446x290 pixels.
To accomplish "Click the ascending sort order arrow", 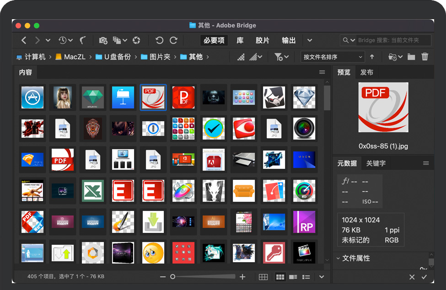I will 372,57.
